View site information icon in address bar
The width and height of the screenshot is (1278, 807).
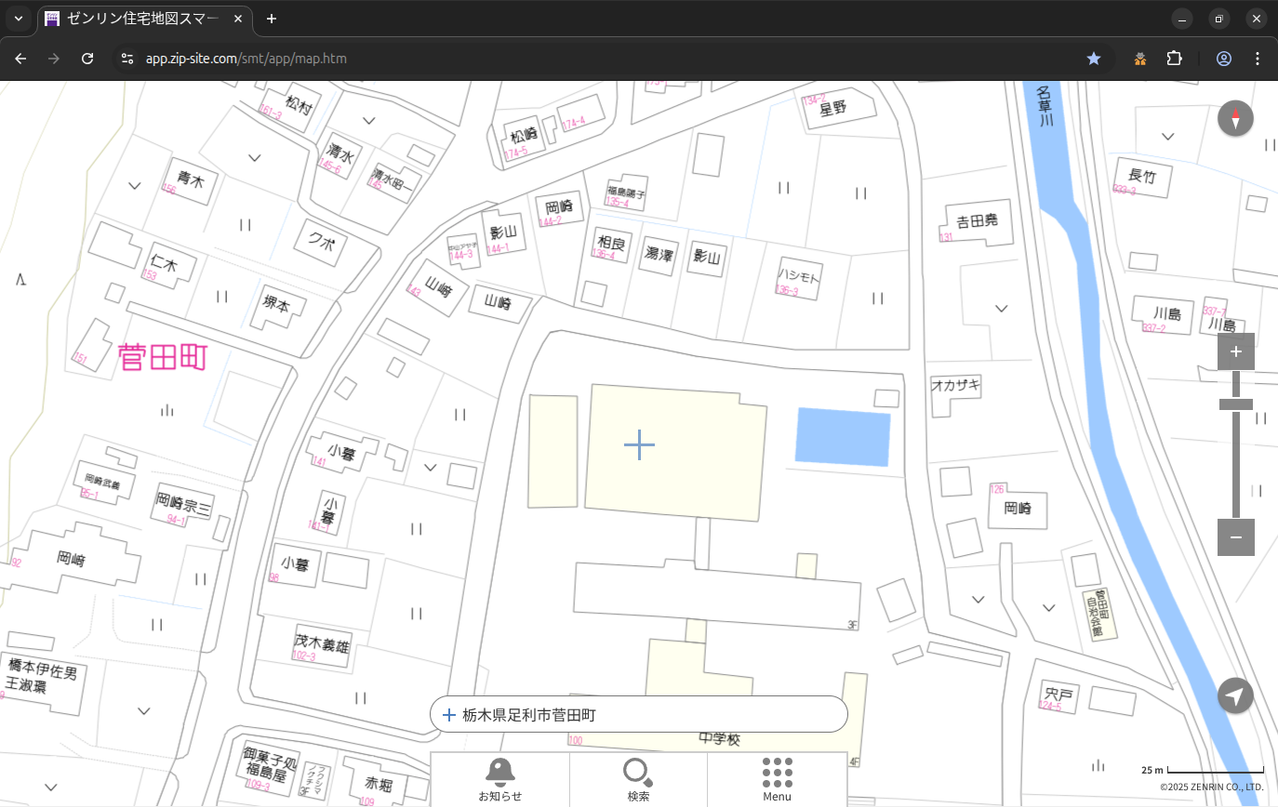(127, 59)
